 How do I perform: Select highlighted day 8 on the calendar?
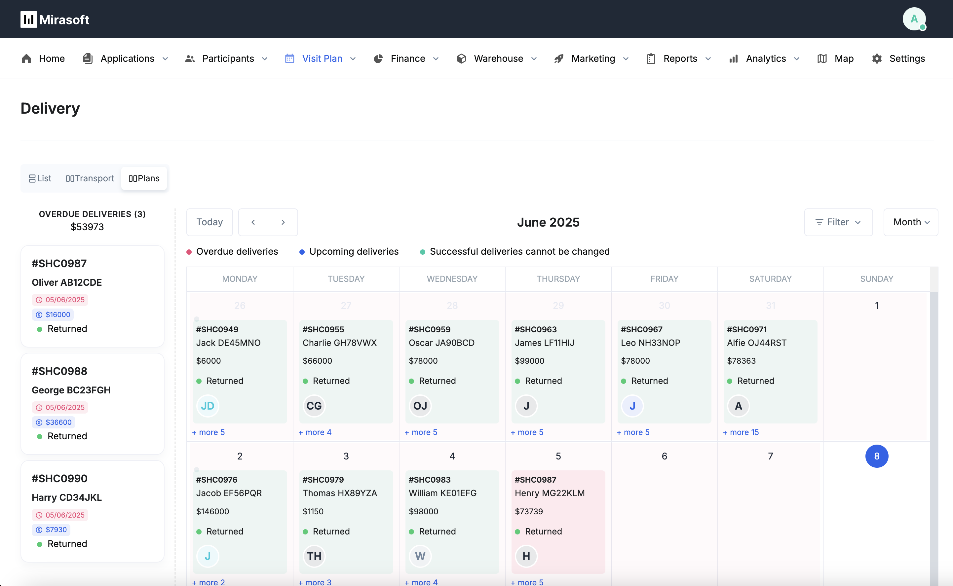pyautogui.click(x=876, y=456)
